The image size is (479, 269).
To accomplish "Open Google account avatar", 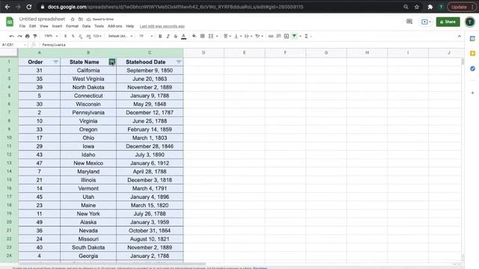I will coord(470,22).
